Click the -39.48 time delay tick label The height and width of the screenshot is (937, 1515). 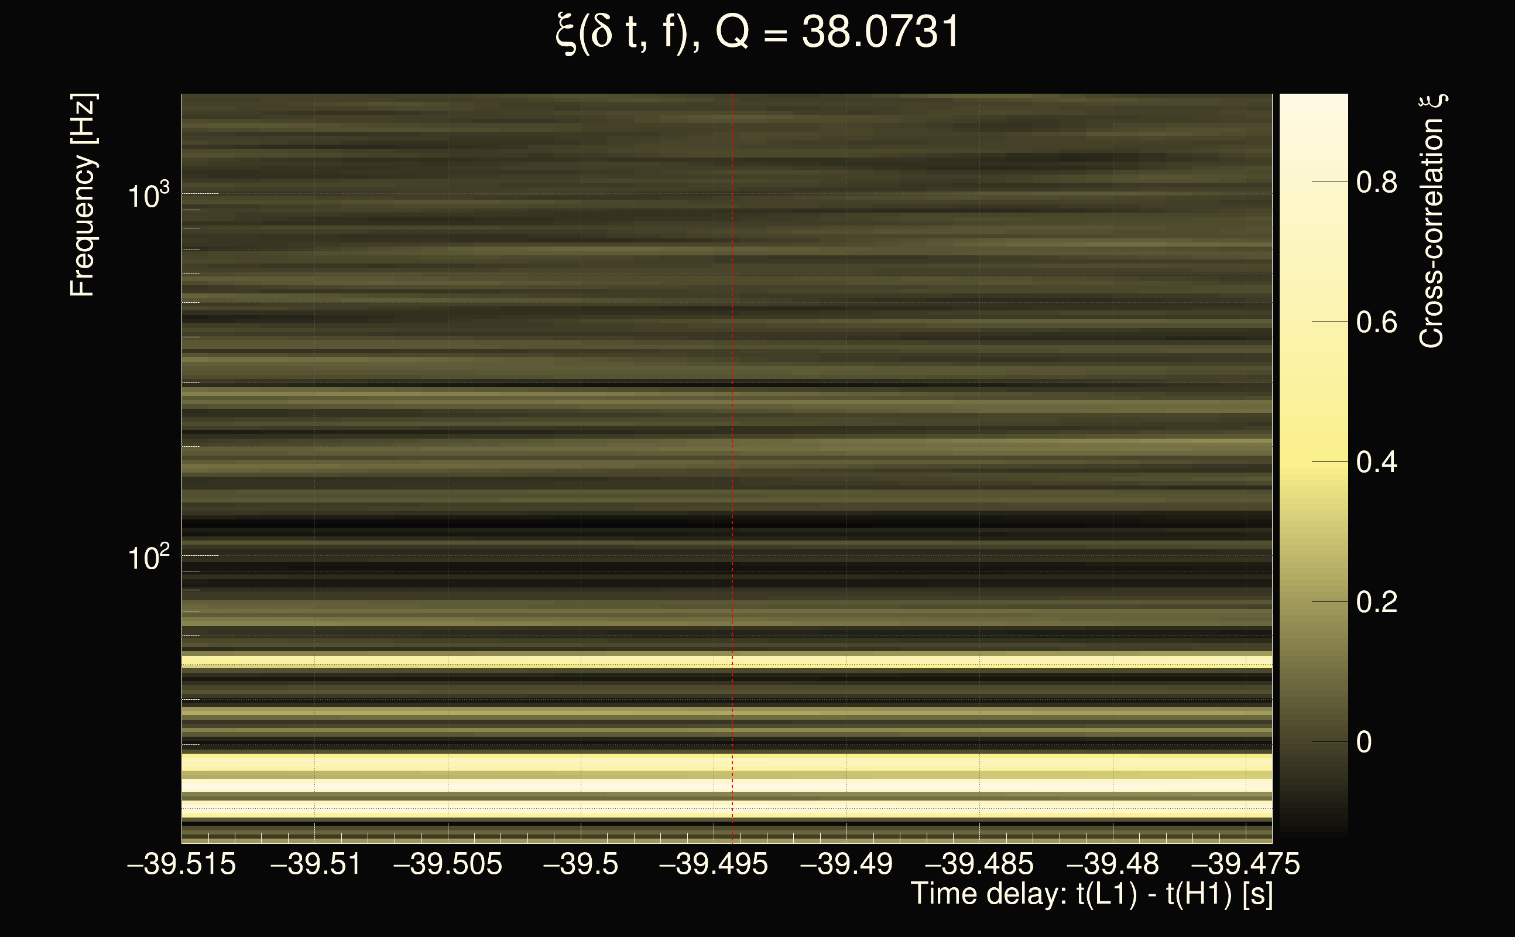tap(1112, 864)
